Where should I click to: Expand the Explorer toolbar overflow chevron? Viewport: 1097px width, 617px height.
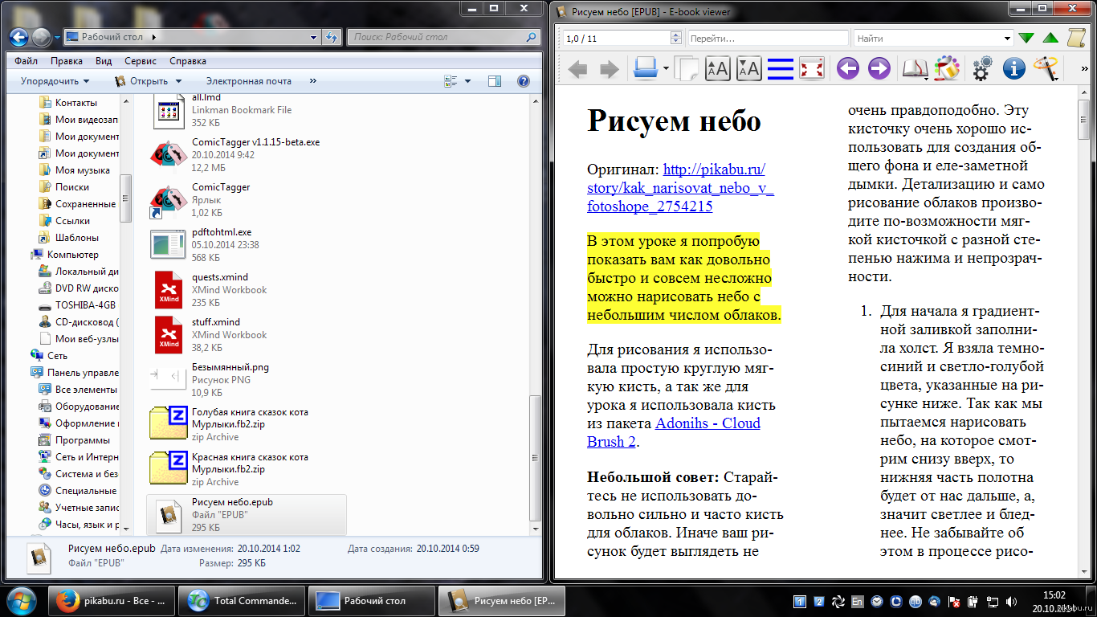(x=312, y=81)
